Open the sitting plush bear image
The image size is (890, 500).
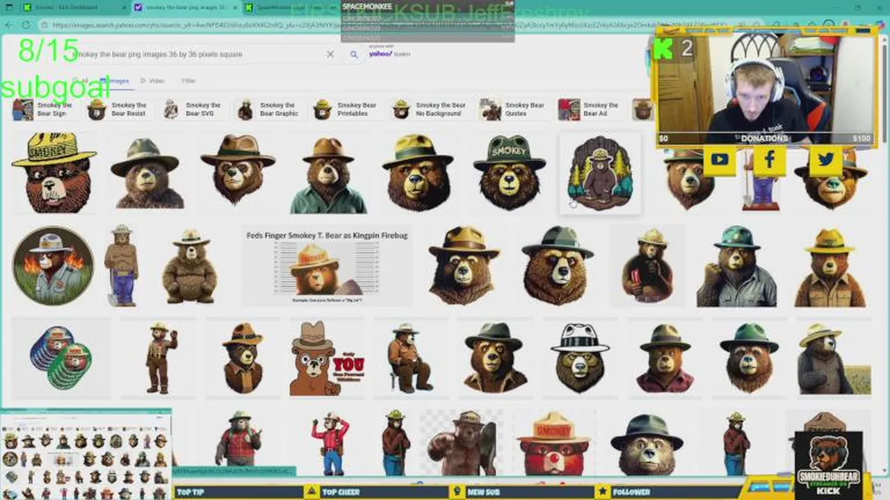click(x=190, y=267)
